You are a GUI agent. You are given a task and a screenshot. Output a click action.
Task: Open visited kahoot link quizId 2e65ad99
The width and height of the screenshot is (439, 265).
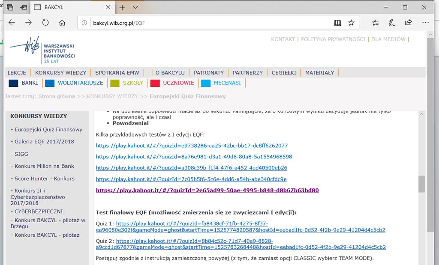(x=207, y=190)
